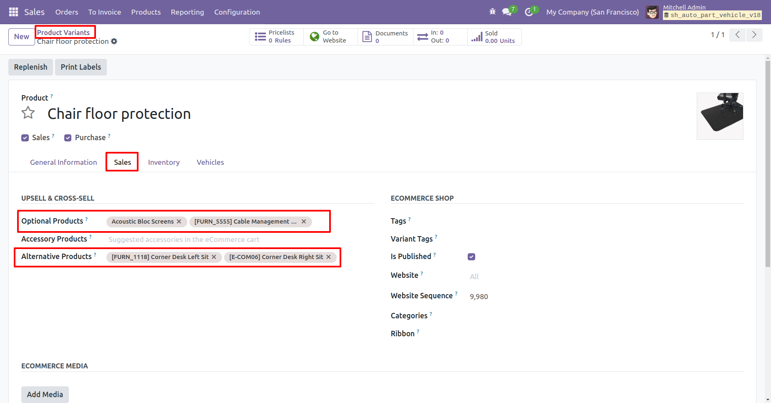Open the conversations chat icon
The width and height of the screenshot is (771, 403).
point(507,12)
